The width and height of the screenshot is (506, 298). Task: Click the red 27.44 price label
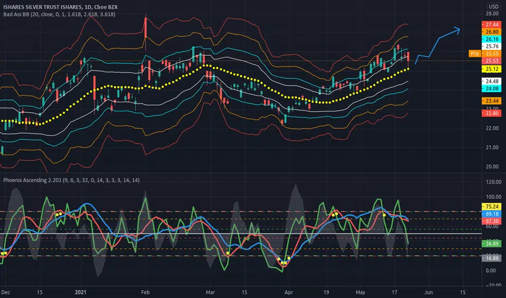pyautogui.click(x=491, y=24)
